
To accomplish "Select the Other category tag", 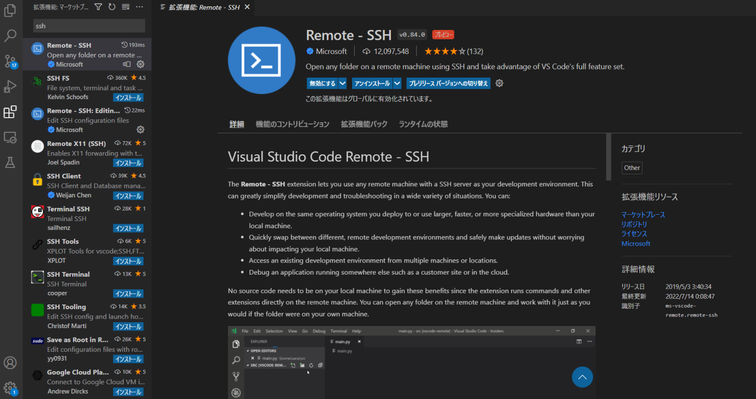I will (632, 168).
